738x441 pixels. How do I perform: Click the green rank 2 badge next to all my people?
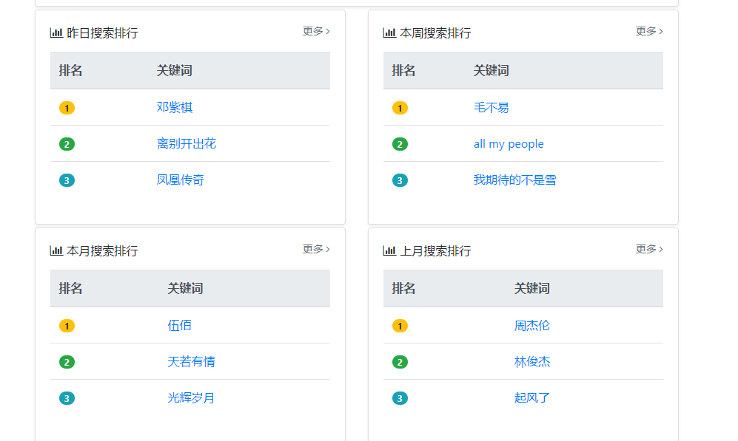click(x=400, y=144)
